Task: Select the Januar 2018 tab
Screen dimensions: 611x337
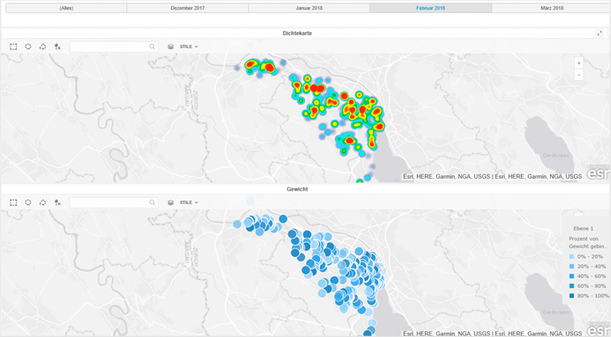Action: 309,8
